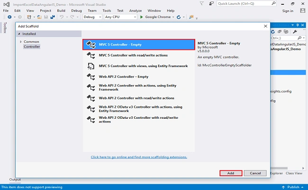
Task: Open the Toolbox side tab
Action: [x=5, y=28]
